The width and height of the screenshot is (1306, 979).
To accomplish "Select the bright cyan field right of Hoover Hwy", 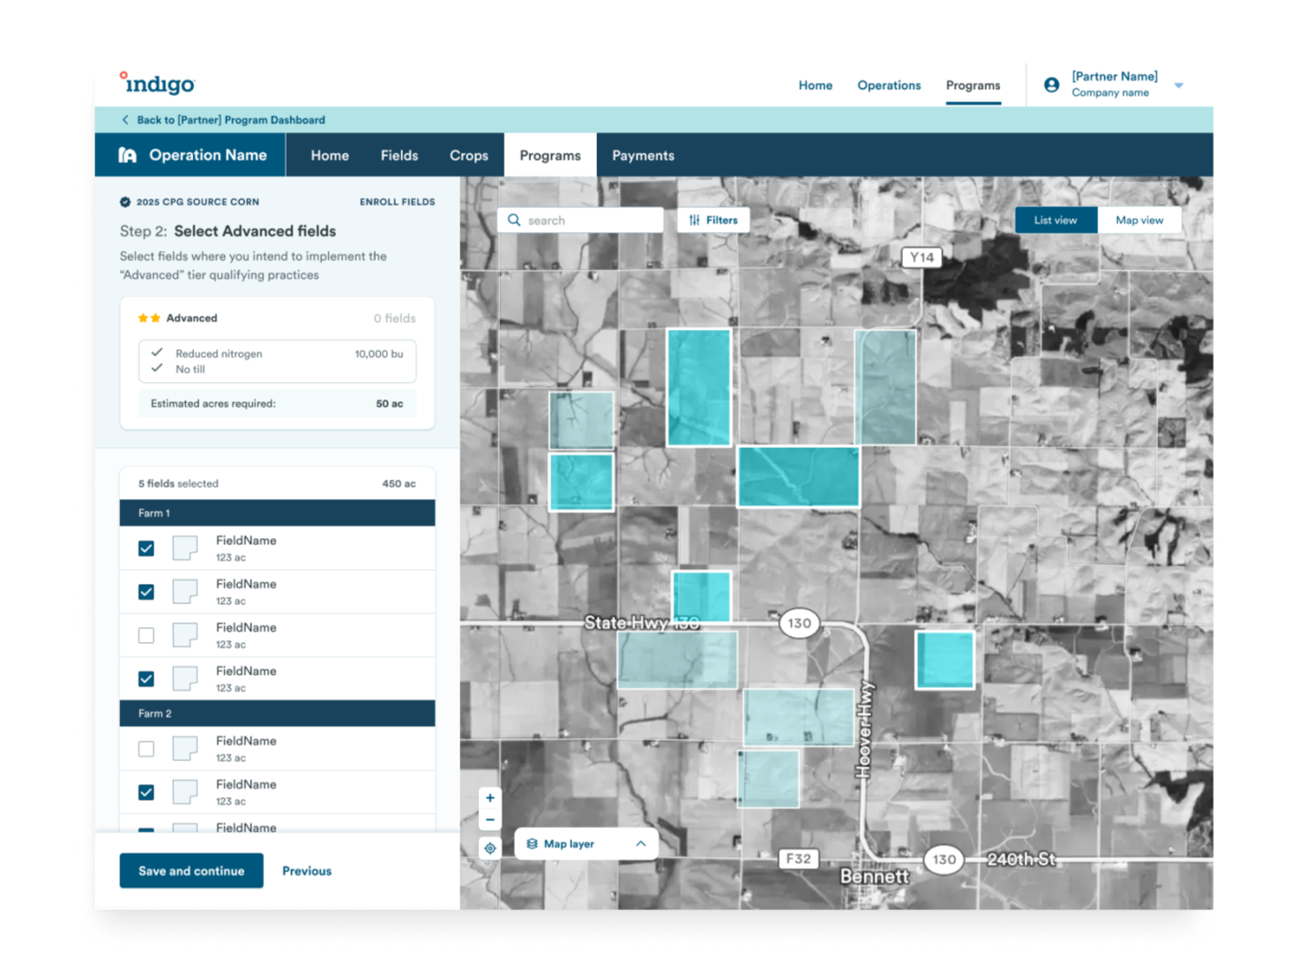I will [944, 659].
